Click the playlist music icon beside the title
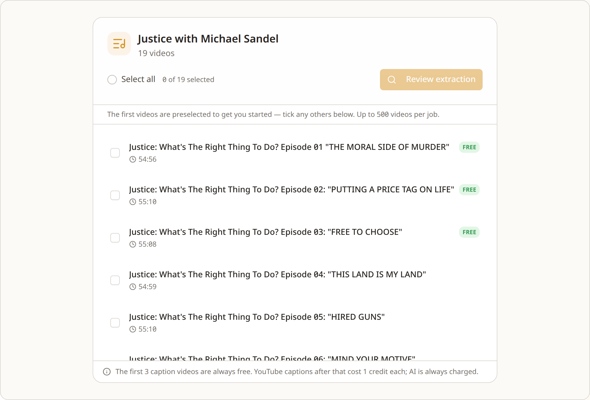The height and width of the screenshot is (400, 590). (x=119, y=44)
